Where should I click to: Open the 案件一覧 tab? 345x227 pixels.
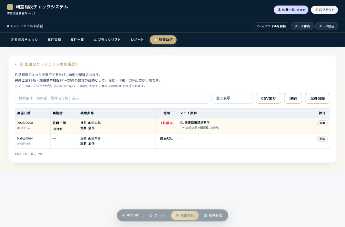(77, 40)
